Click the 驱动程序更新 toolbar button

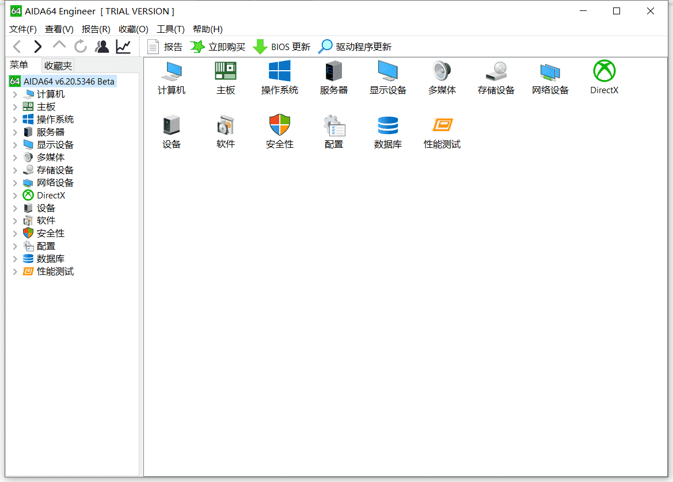pyautogui.click(x=355, y=47)
